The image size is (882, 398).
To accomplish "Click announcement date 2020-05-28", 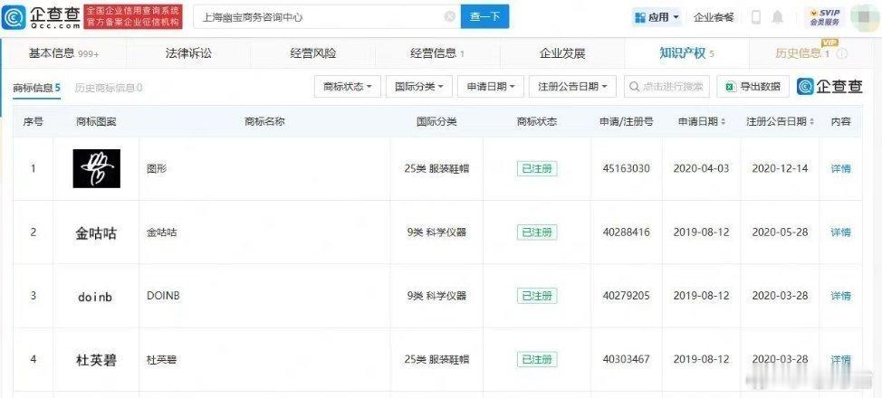I will [x=780, y=232].
